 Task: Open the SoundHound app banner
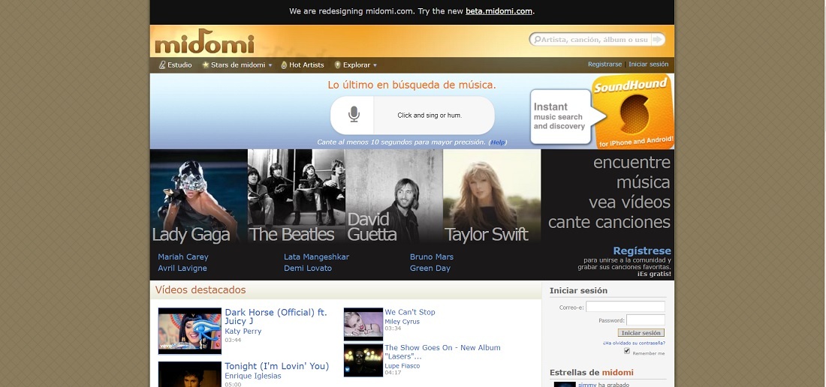[602, 112]
